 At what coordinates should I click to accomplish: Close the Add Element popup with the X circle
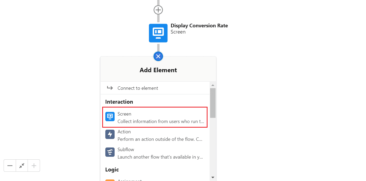click(158, 56)
